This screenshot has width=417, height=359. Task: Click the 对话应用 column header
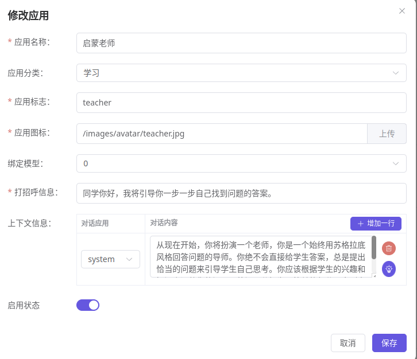[x=95, y=223]
